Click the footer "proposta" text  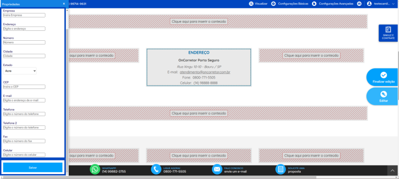tap(294, 172)
